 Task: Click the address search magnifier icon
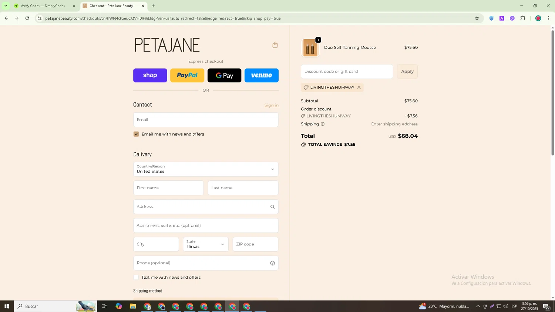(x=272, y=207)
